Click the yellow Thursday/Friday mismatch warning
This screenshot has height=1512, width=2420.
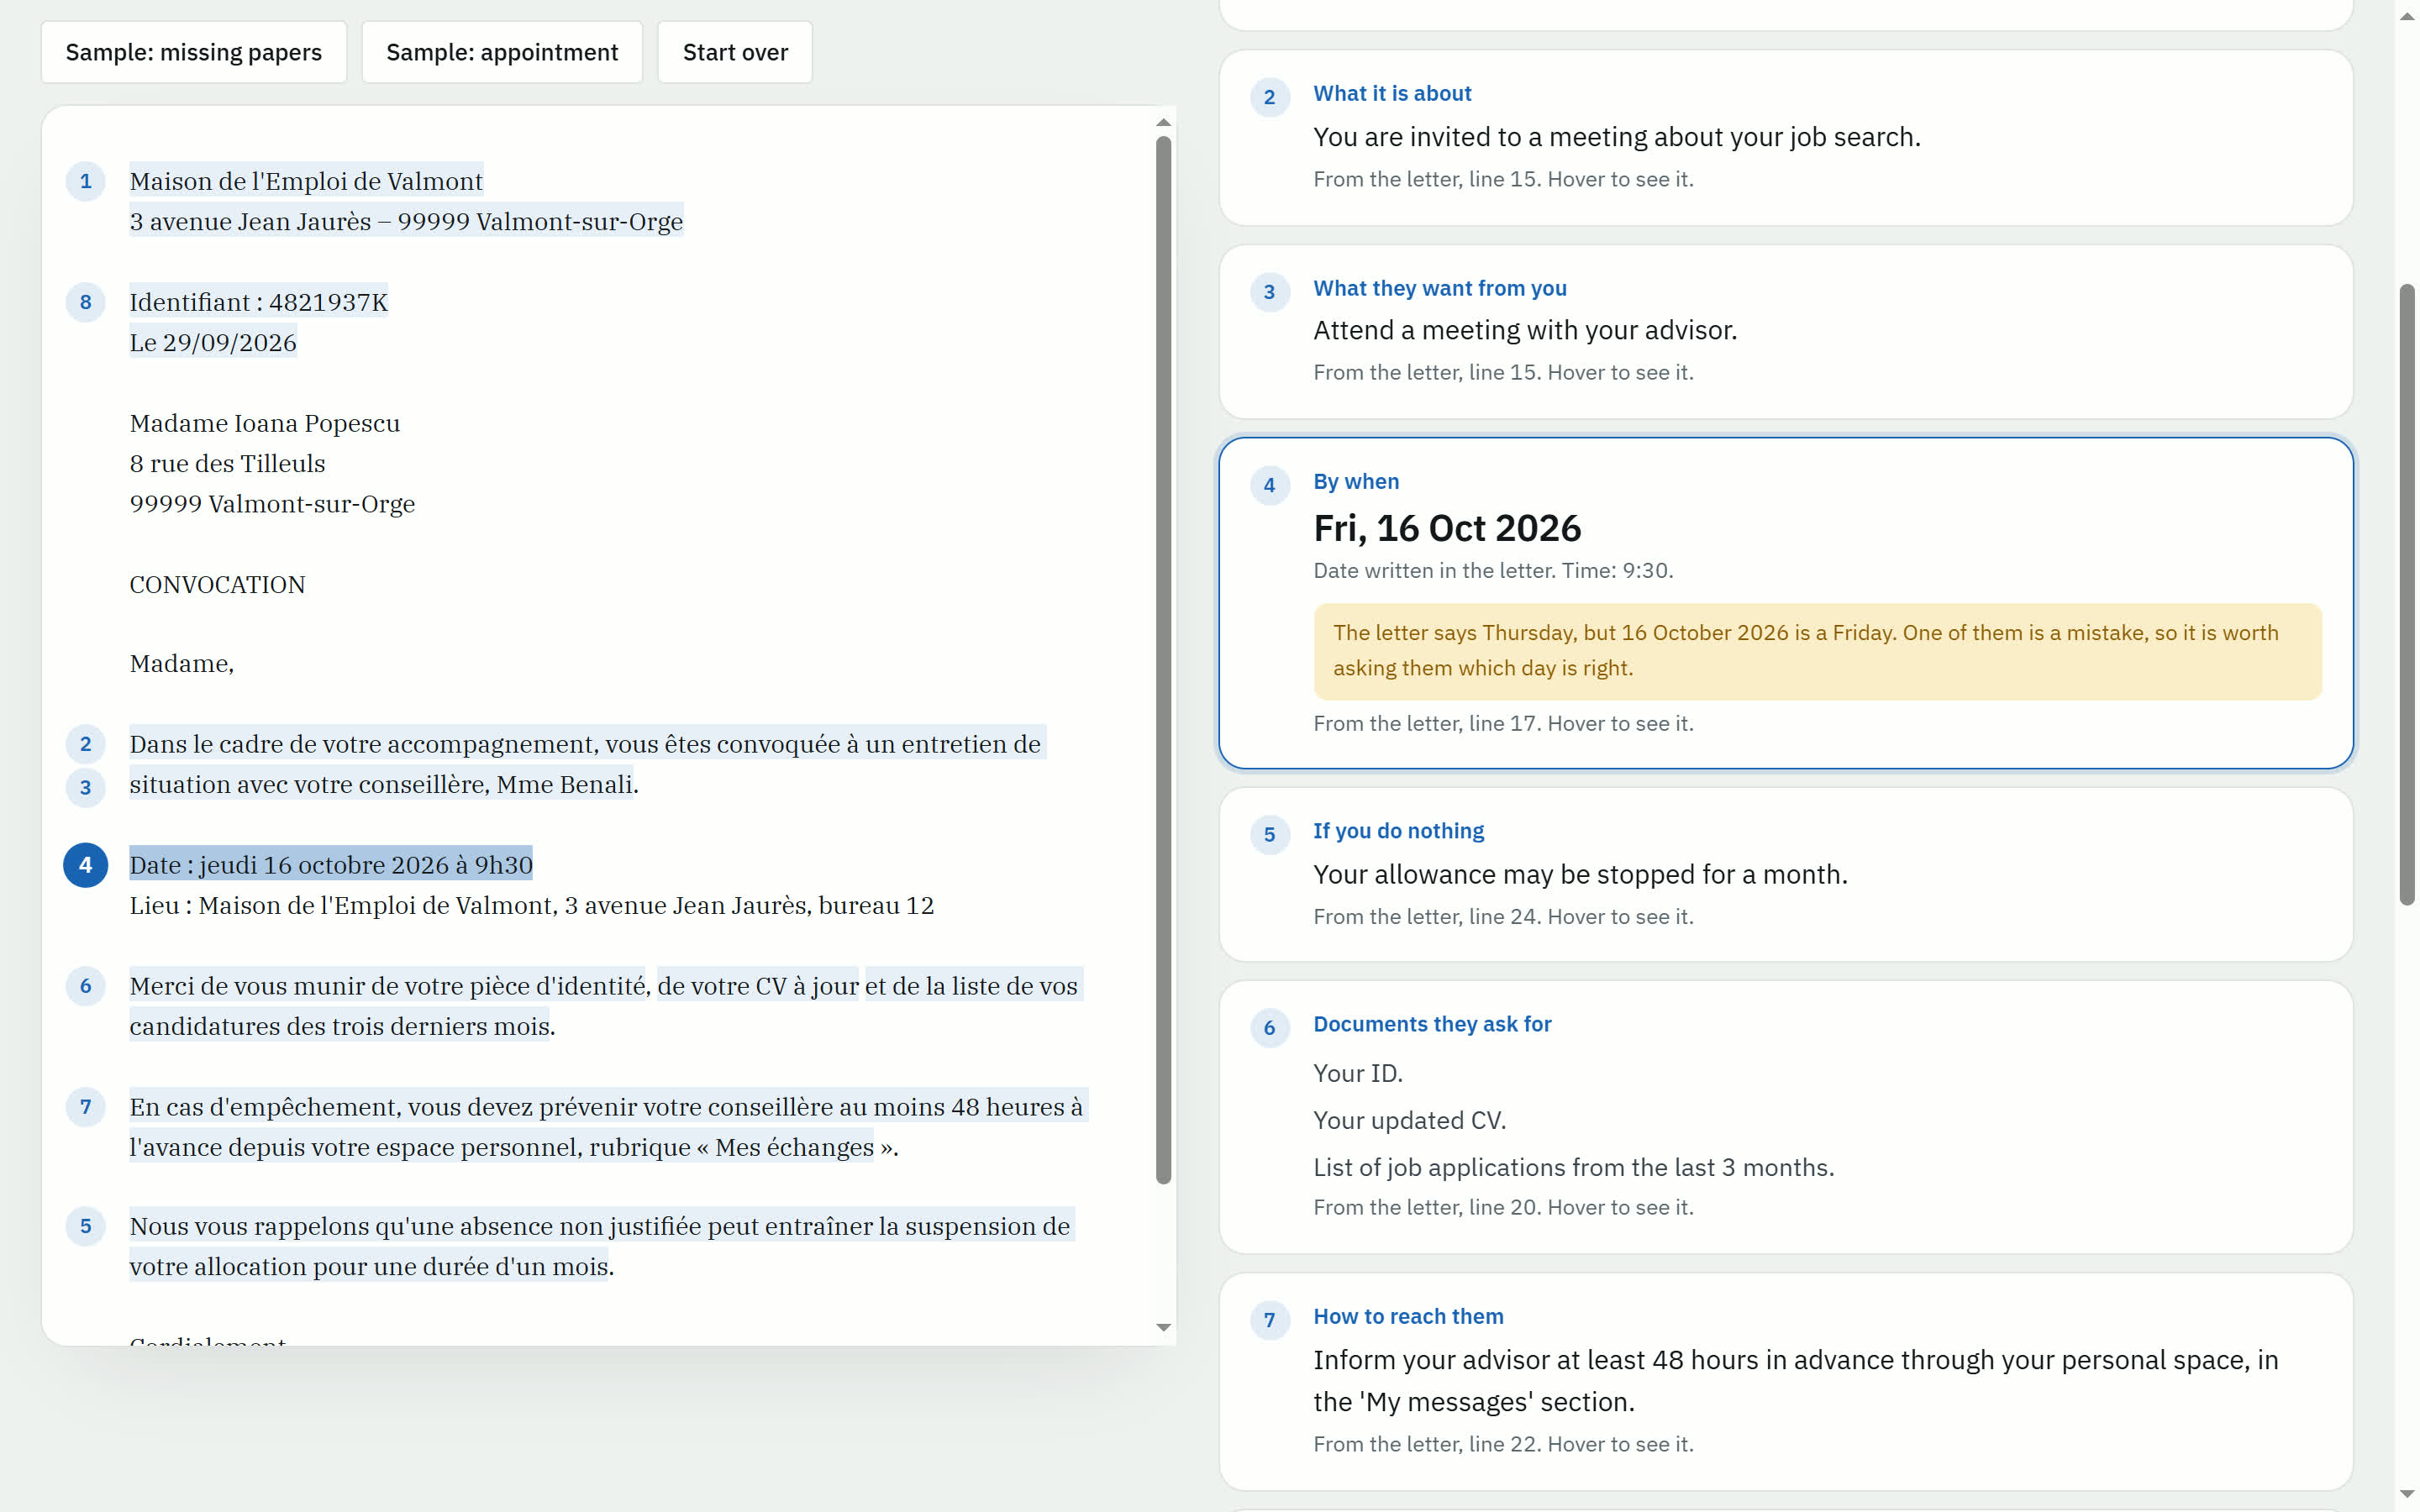tap(1817, 651)
